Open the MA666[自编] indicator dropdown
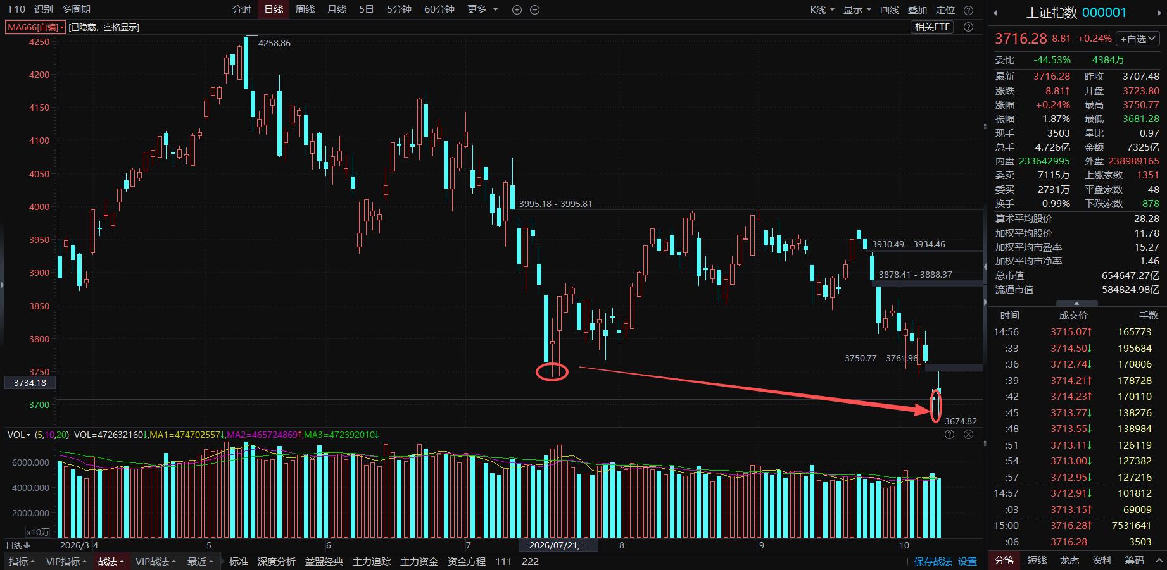Screen dimensions: 1167x570 [x=35, y=27]
